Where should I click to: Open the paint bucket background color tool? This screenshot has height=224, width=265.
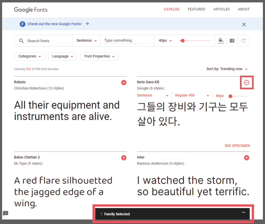(221, 41)
